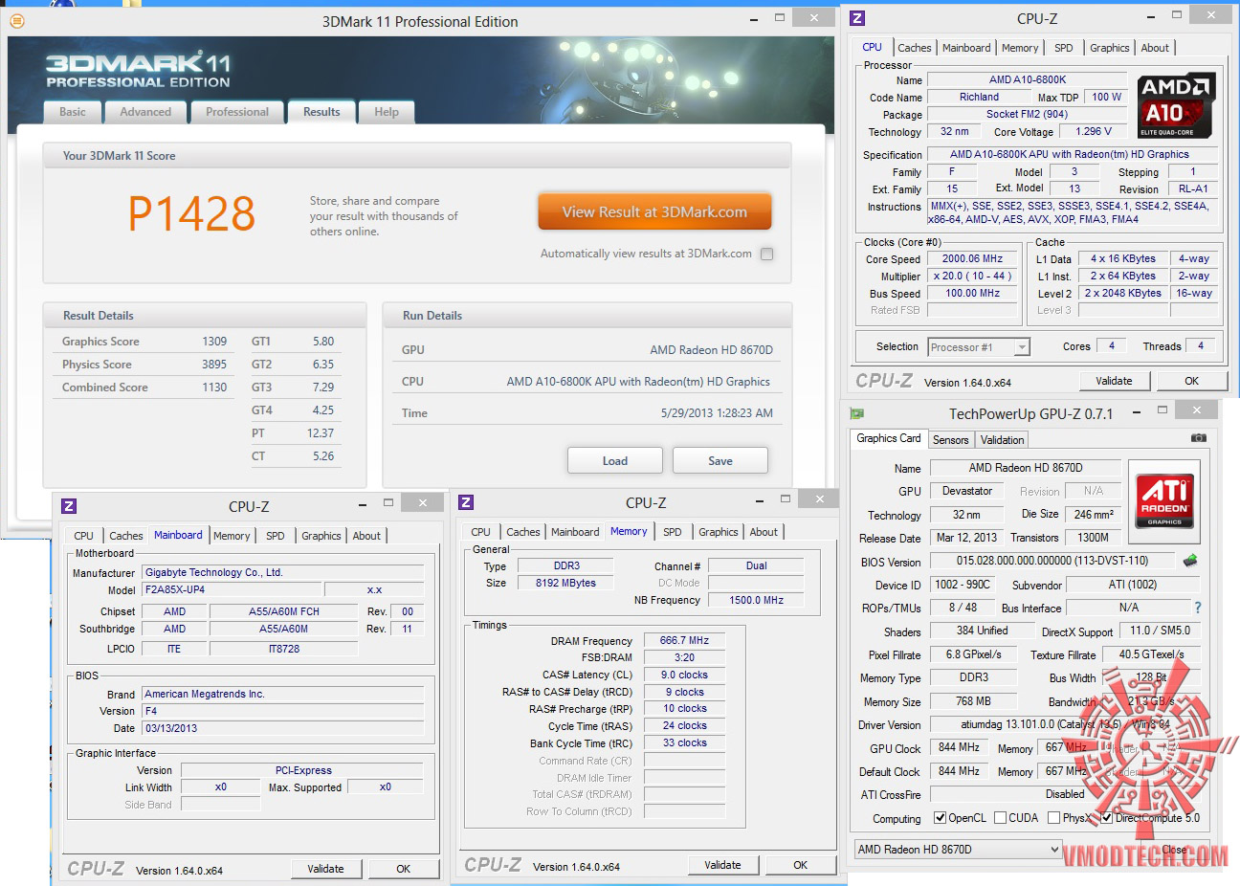1240x886 pixels.
Task: Open About tab in the top-right CPU-Z window
Action: (x=1155, y=48)
